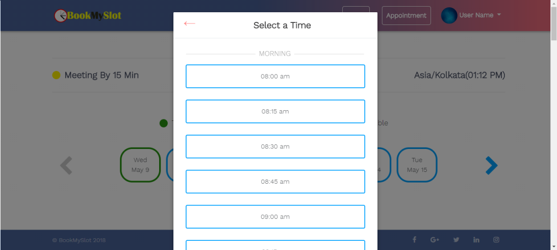
Task: Choose the 08:15 am time slot
Action: pos(275,111)
